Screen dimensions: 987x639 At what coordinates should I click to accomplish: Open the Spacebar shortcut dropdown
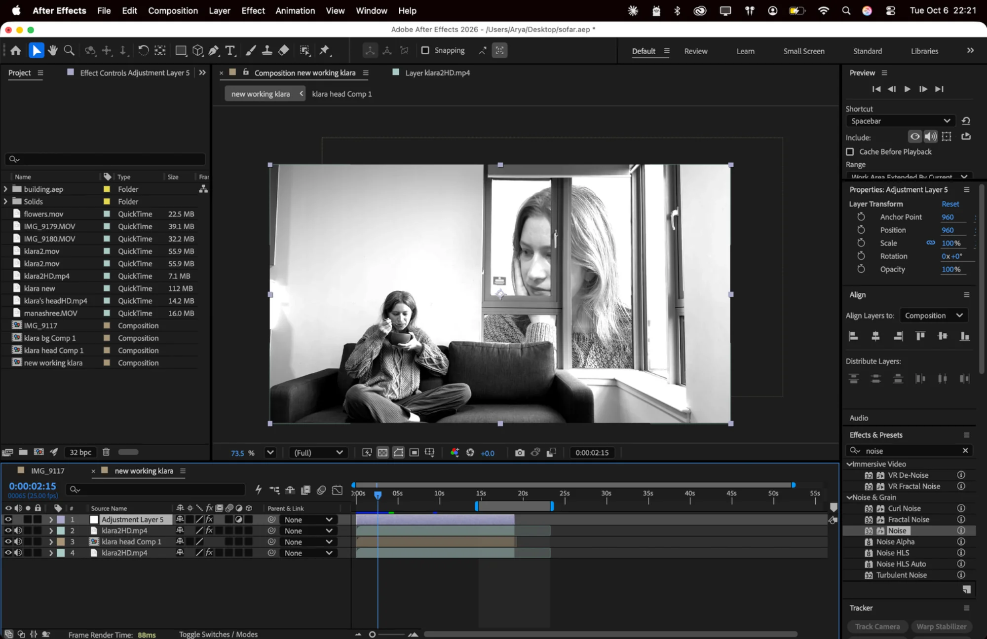[901, 121]
